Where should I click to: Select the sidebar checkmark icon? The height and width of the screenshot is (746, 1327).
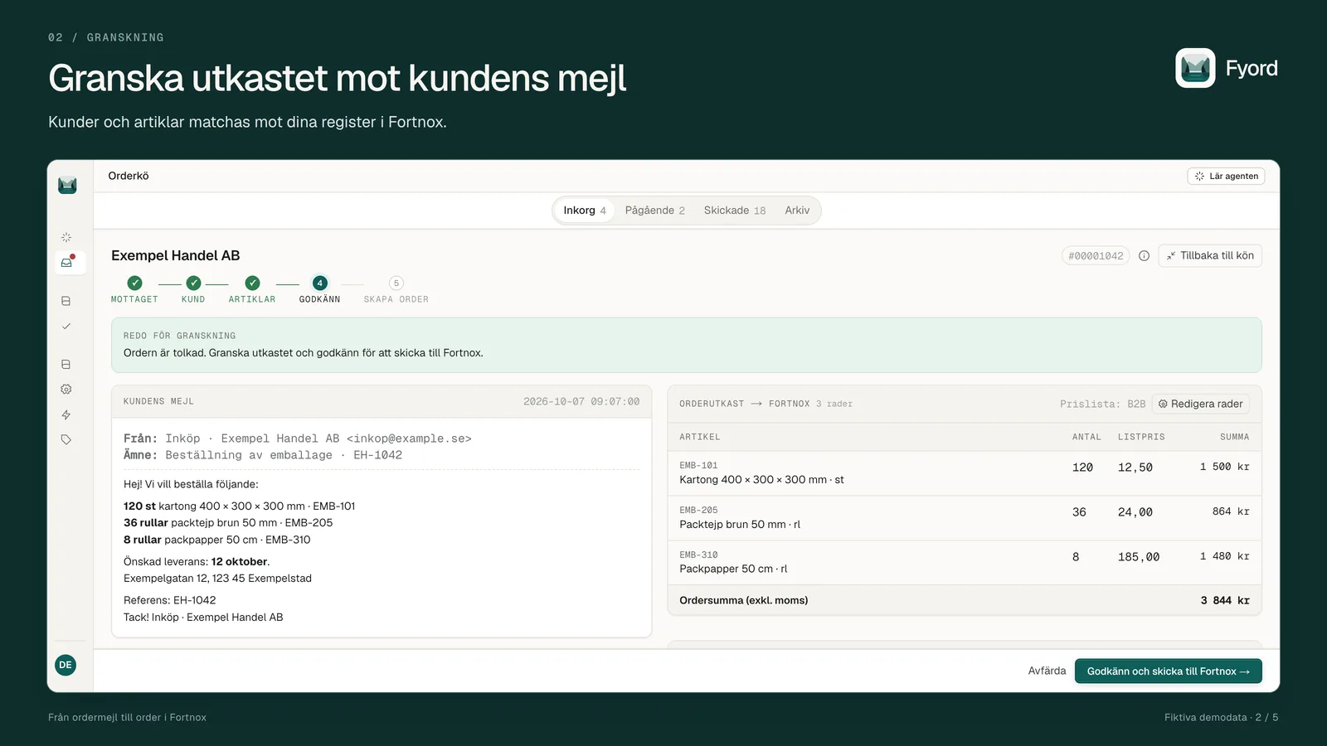[66, 326]
